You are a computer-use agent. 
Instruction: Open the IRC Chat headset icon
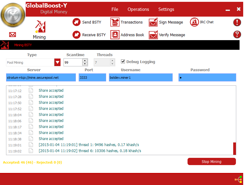click(194, 22)
